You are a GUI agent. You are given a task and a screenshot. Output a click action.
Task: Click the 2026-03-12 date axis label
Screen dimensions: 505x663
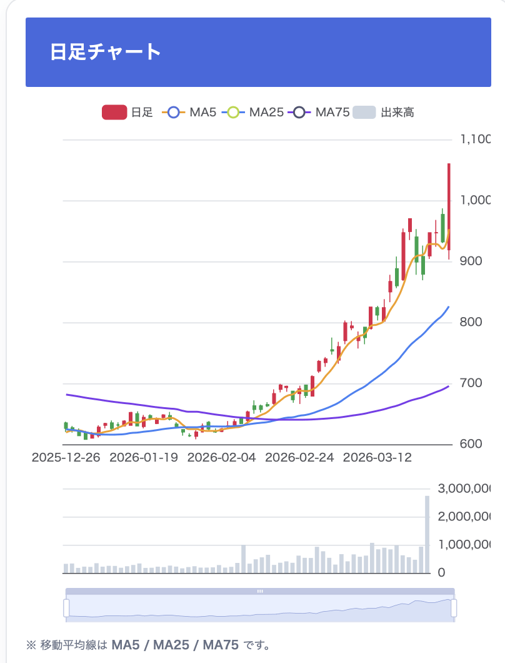point(377,458)
